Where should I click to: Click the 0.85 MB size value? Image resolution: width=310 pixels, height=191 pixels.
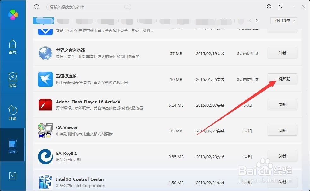pos(176,157)
